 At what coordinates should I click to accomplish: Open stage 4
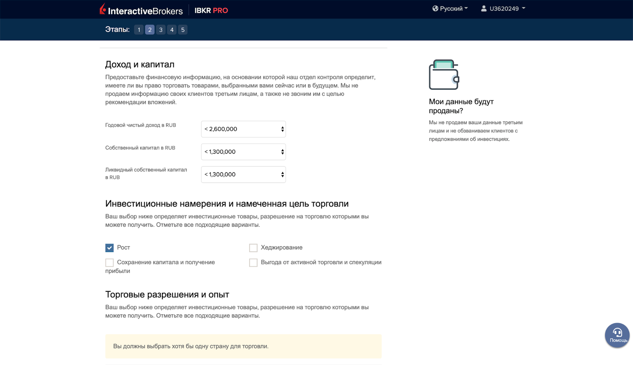point(172,30)
